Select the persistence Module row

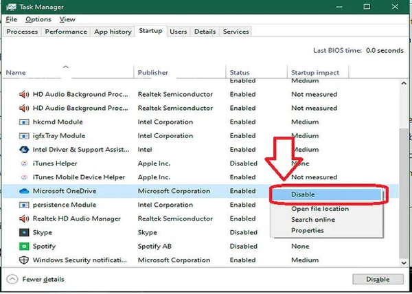coord(65,205)
